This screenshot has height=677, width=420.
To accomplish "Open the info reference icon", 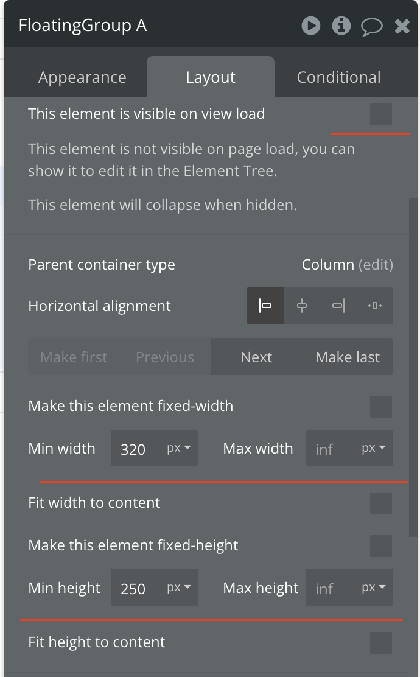I will [x=341, y=26].
